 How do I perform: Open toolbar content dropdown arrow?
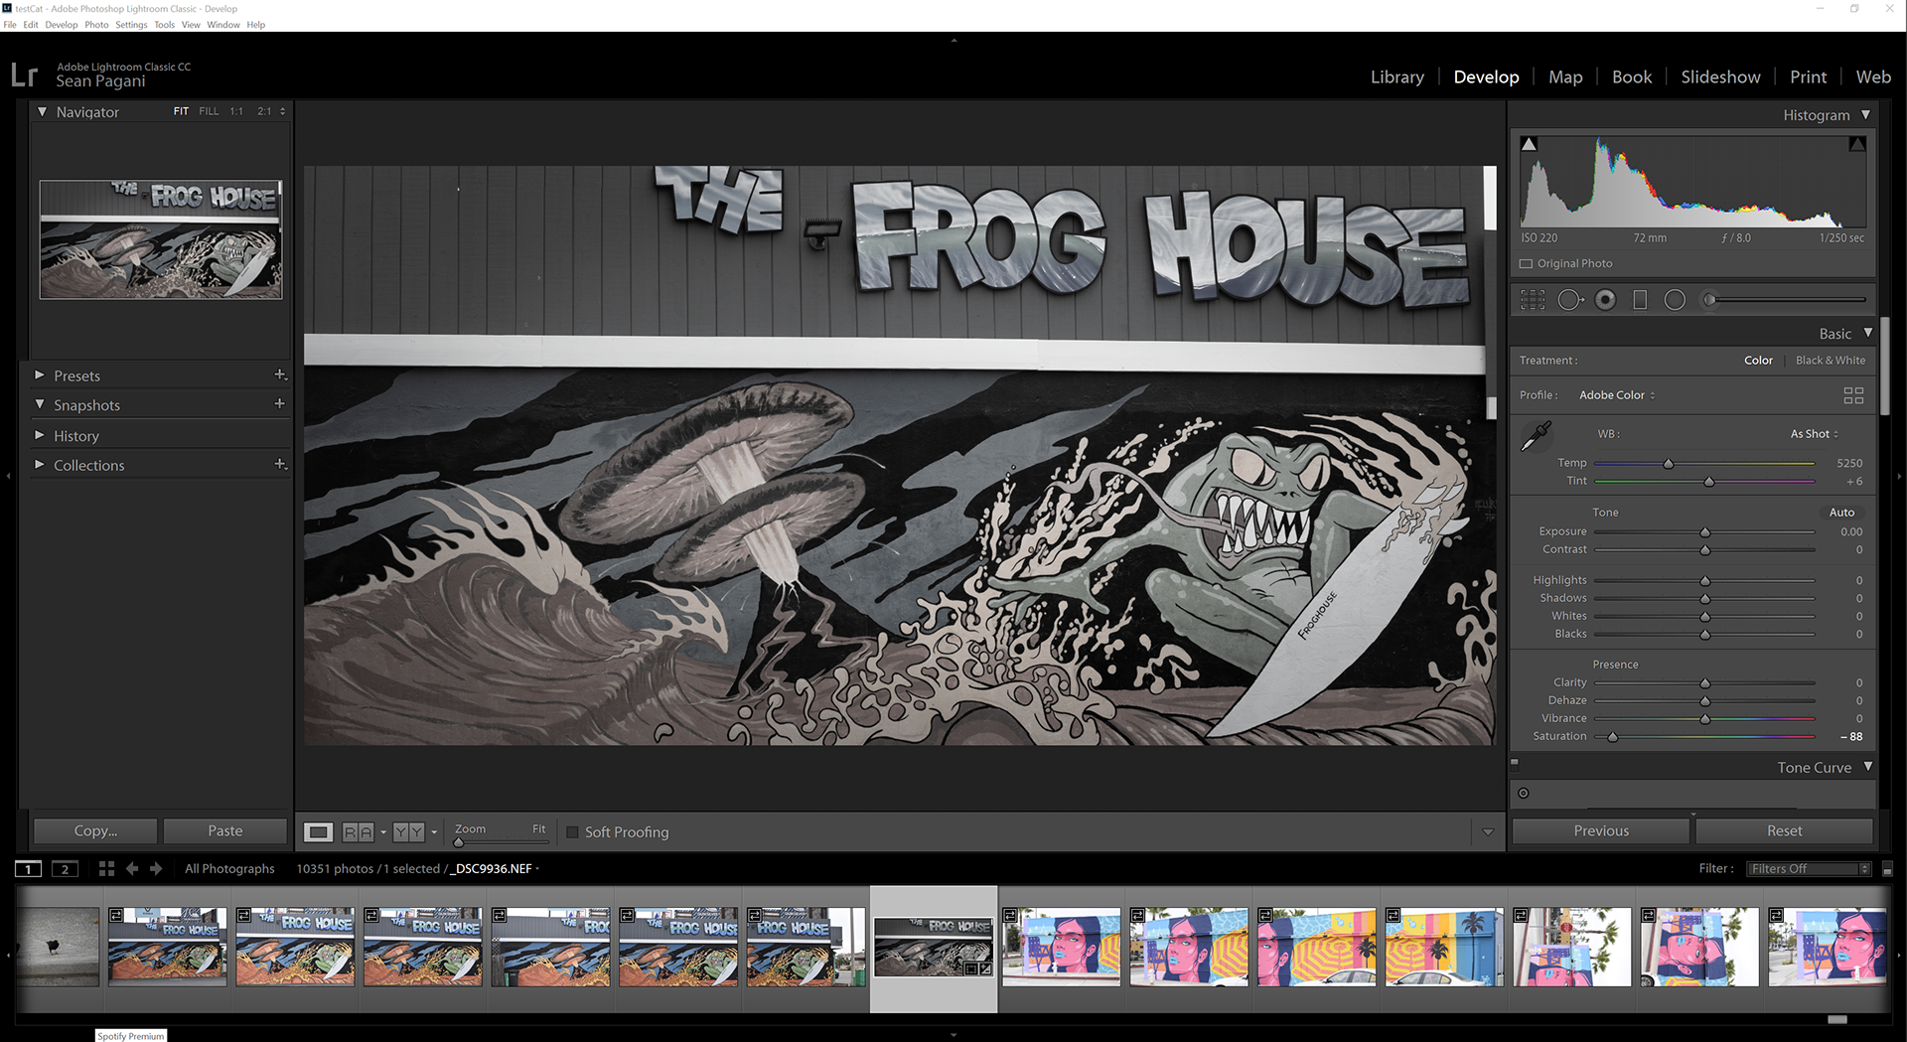[x=1488, y=832]
